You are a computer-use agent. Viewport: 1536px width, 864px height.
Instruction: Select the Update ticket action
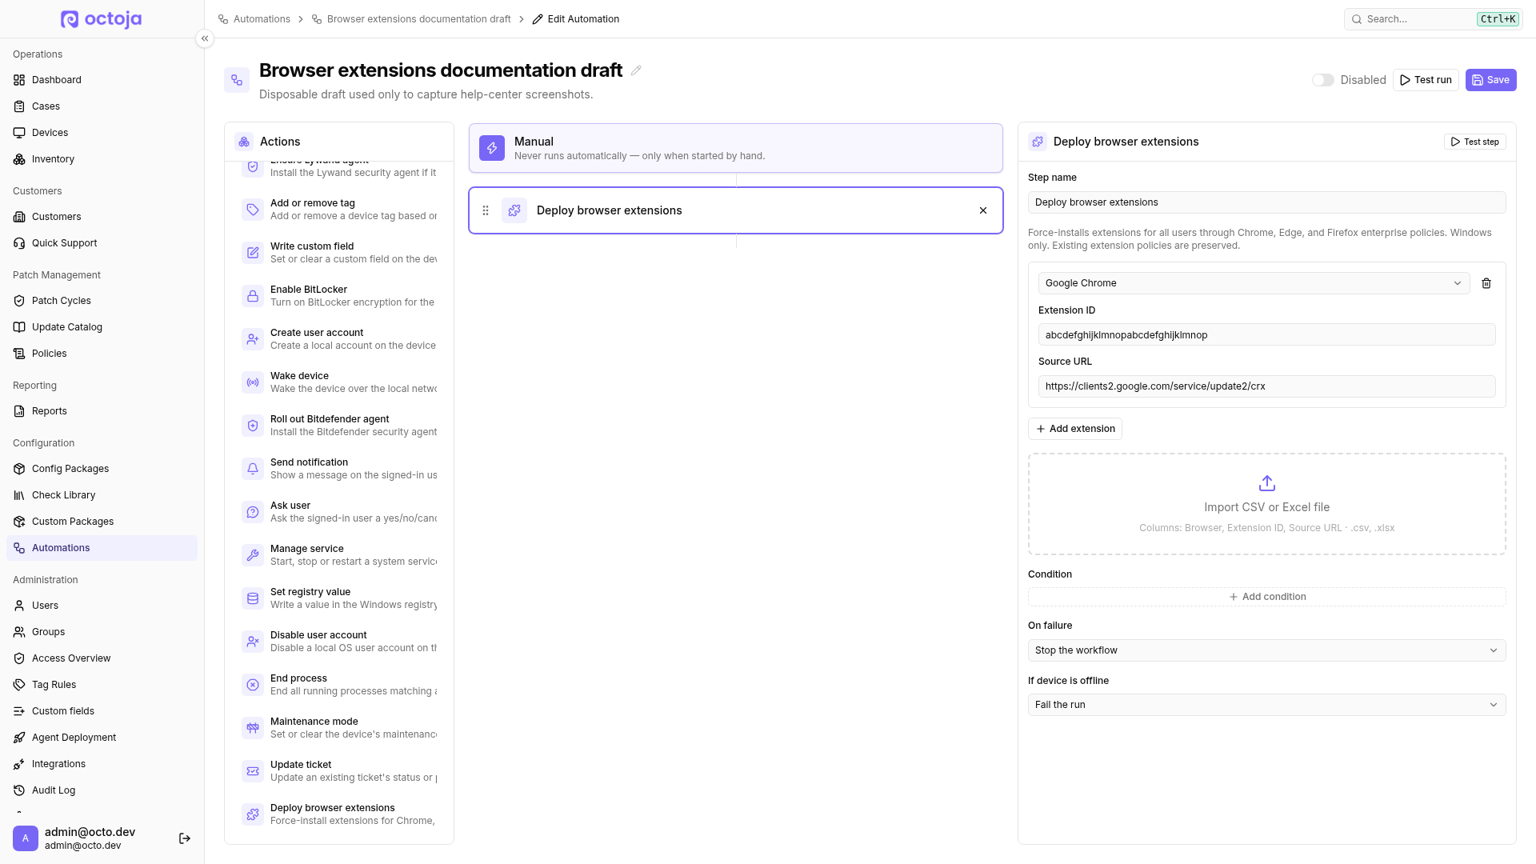click(339, 771)
